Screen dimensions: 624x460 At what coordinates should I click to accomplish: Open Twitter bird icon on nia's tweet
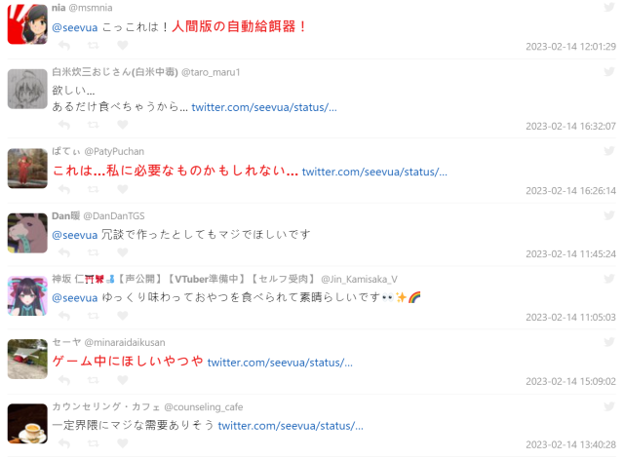[x=608, y=7]
